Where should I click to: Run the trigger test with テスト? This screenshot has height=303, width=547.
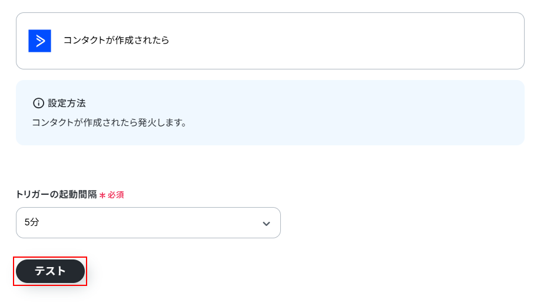tap(50, 271)
